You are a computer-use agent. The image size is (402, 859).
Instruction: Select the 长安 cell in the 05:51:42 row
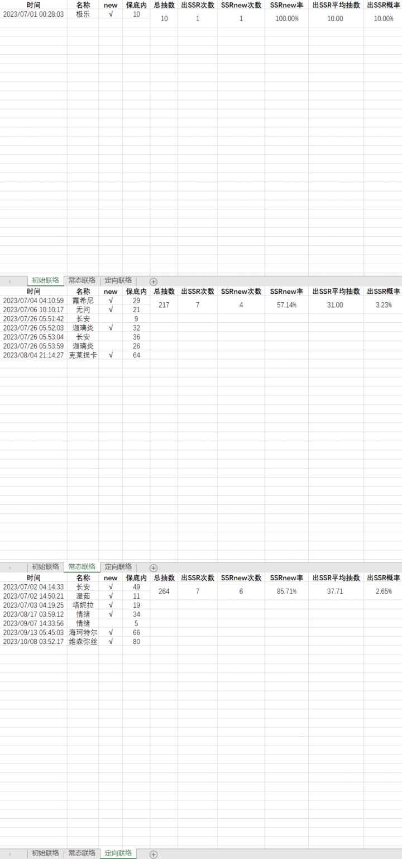(83, 319)
